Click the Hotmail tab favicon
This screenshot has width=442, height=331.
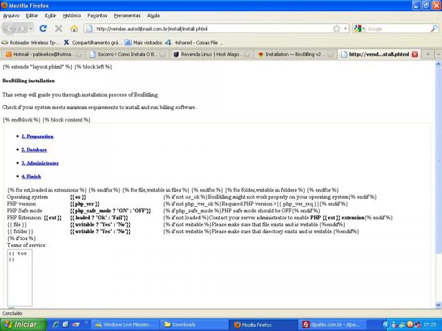pos(9,54)
